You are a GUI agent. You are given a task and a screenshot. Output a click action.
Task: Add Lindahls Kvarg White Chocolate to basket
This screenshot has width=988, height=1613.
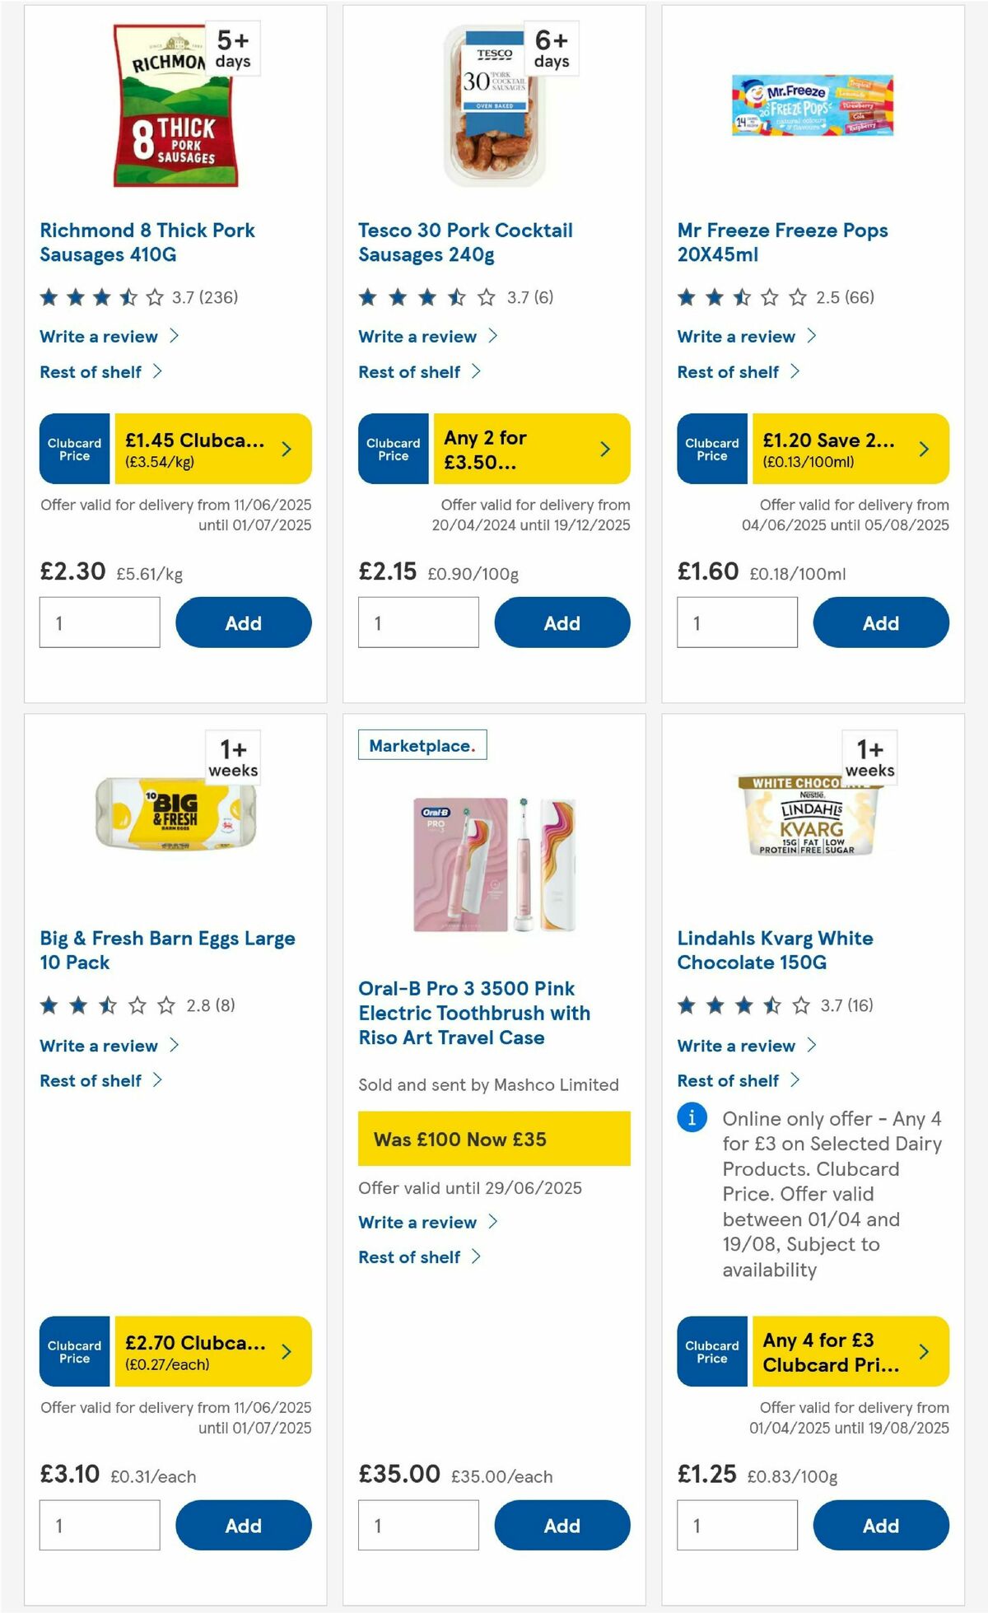[x=880, y=1525]
